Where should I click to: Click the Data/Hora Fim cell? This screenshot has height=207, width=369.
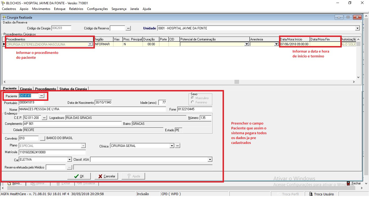point(325,44)
